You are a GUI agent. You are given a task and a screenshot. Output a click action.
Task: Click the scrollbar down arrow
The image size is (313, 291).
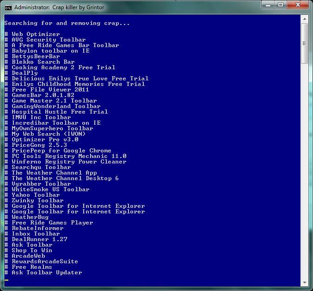tap(305, 282)
